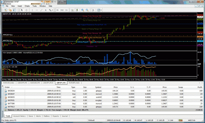Select order 8457651 row icon
This screenshot has width=205, height=123.
(6, 100)
